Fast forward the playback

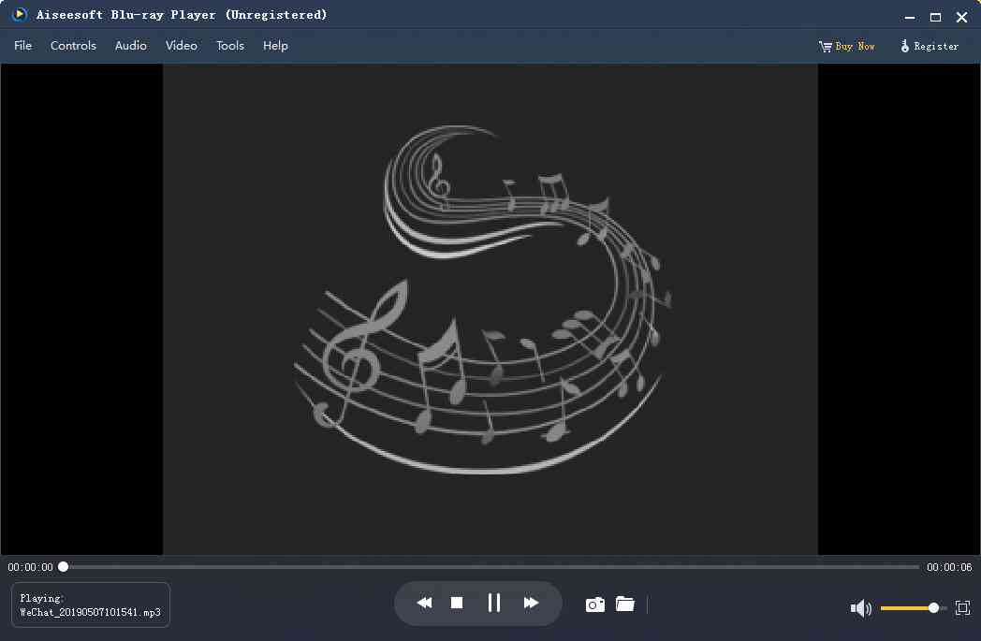point(531,603)
